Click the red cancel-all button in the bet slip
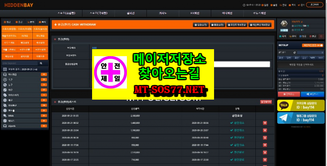Screen dimensions: 327x166 (x=289, y=94)
